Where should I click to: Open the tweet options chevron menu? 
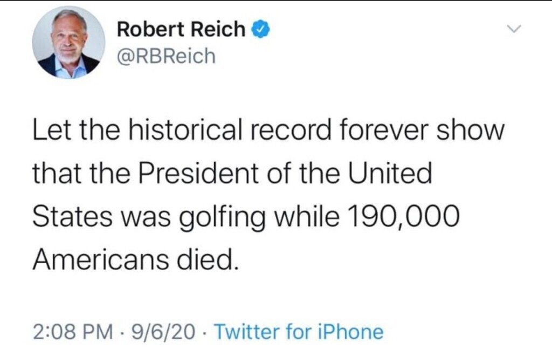pos(516,29)
